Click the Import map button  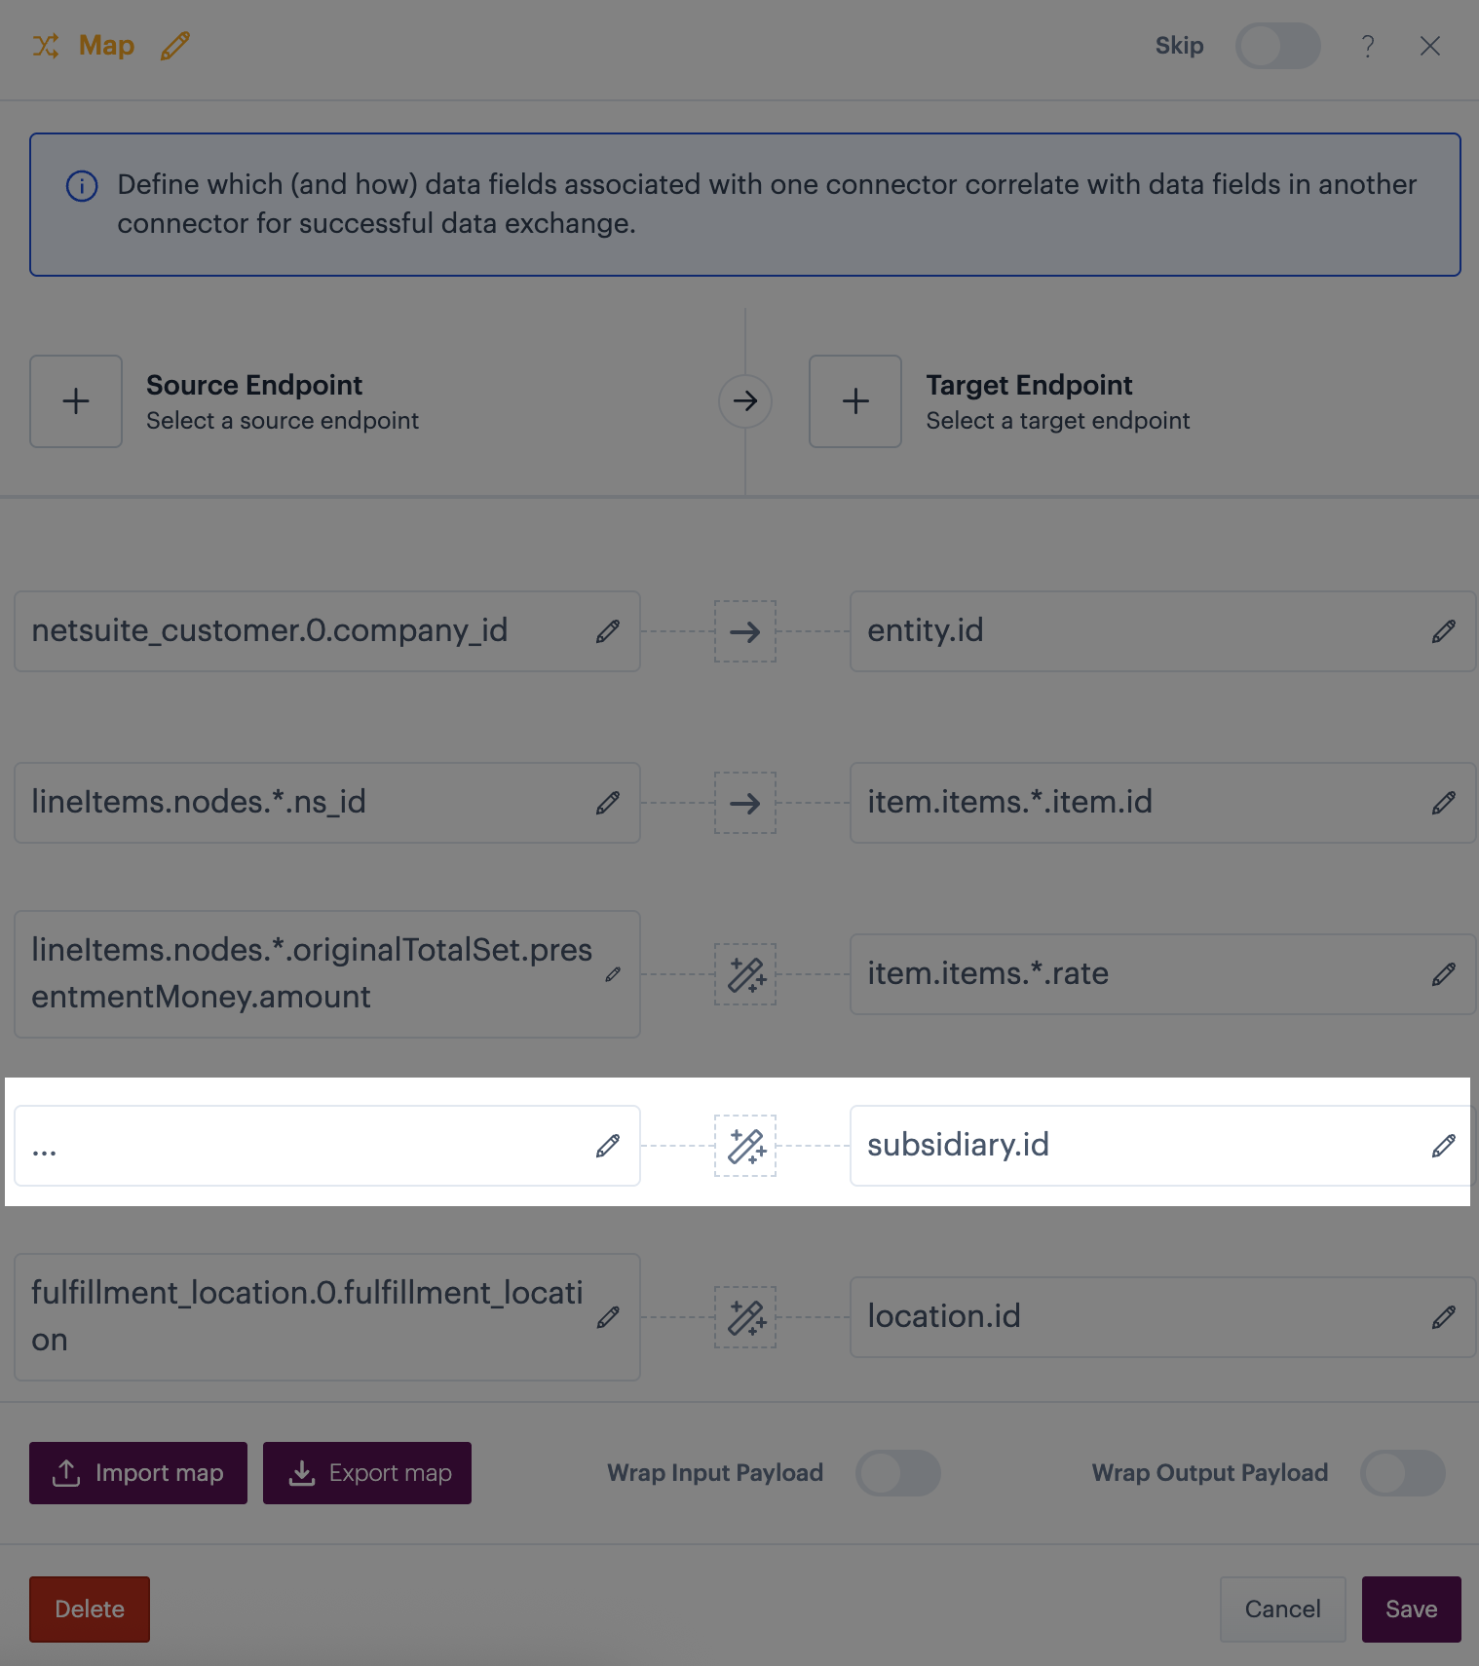pos(138,1473)
